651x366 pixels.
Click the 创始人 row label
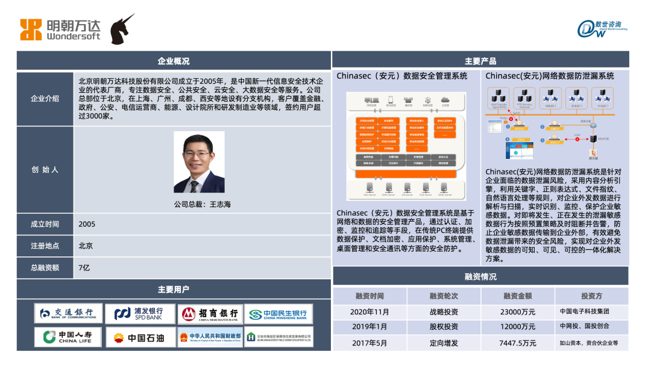(x=45, y=170)
